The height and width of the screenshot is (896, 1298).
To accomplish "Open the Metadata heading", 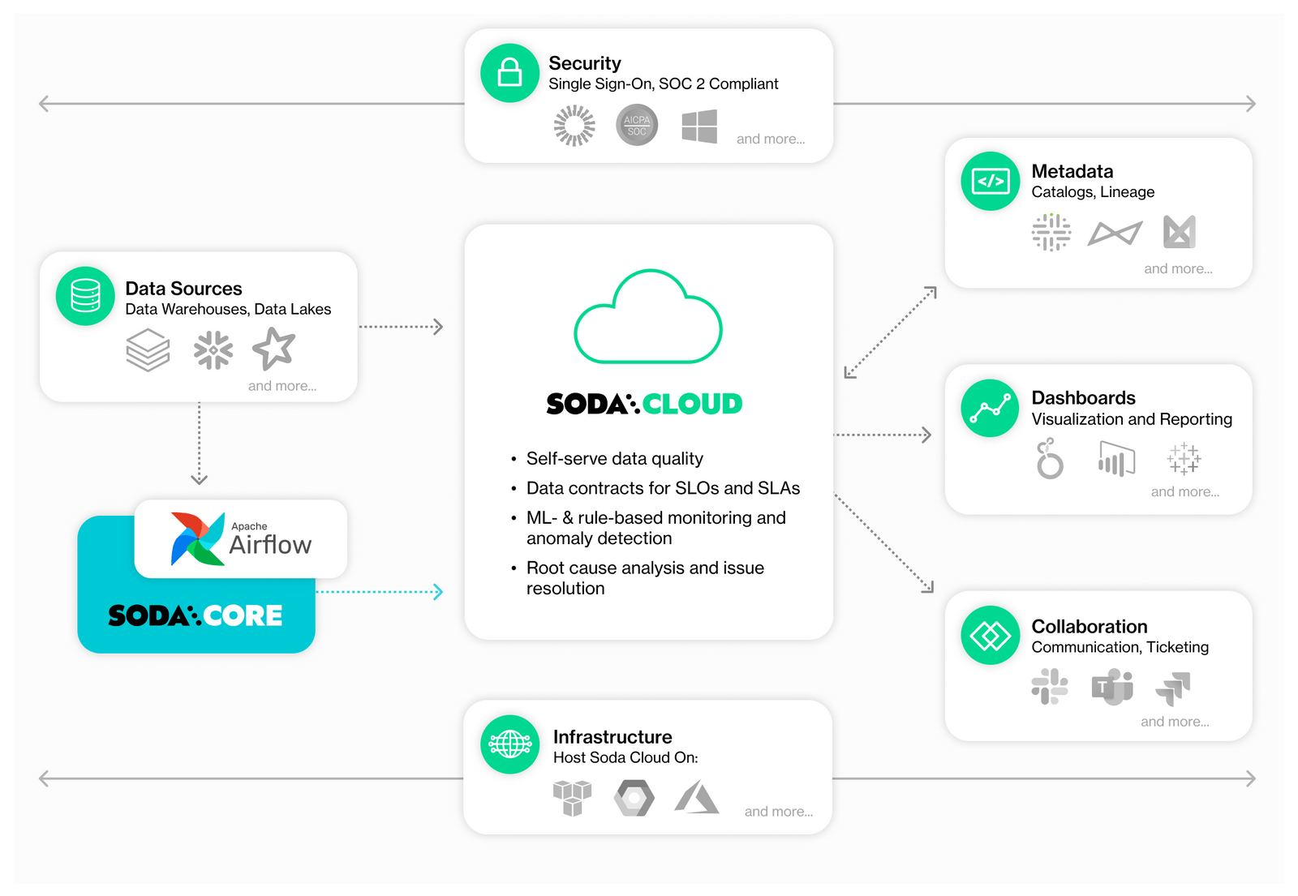I will (1072, 171).
